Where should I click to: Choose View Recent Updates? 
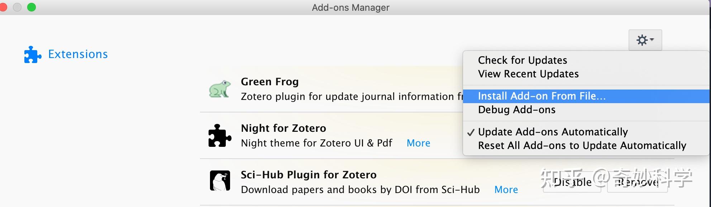(x=528, y=74)
